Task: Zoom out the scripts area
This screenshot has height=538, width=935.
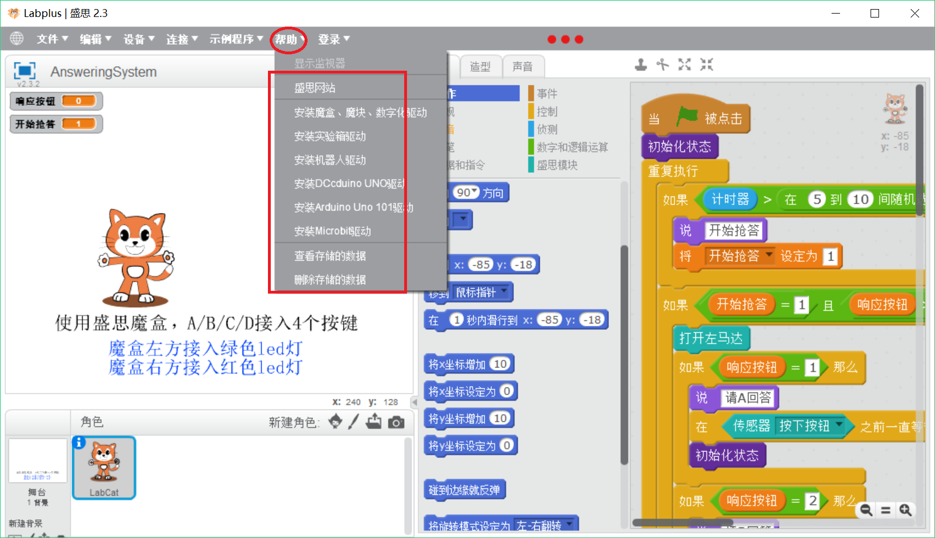Action: tap(866, 510)
